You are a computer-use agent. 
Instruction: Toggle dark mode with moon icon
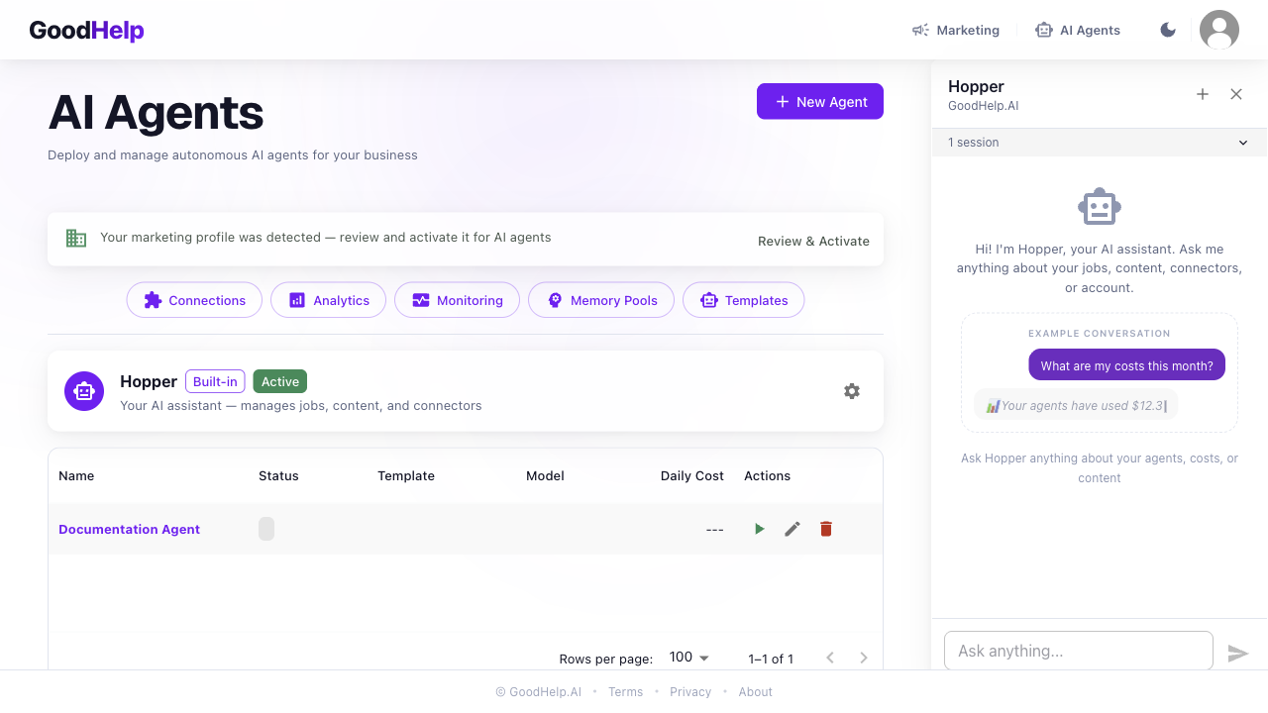[x=1168, y=30]
